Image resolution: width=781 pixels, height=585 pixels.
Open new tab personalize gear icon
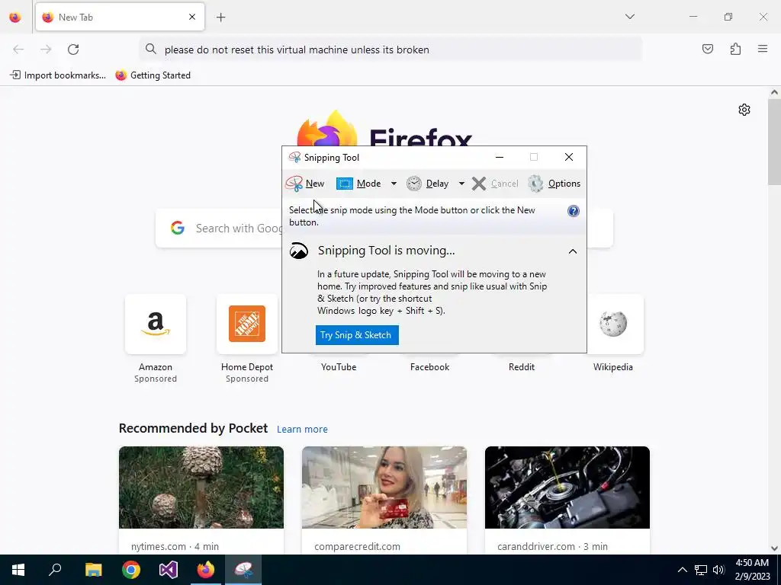744,110
